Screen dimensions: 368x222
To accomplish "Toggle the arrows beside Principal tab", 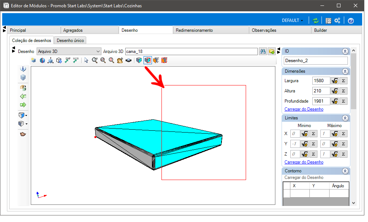I will tap(4, 29).
